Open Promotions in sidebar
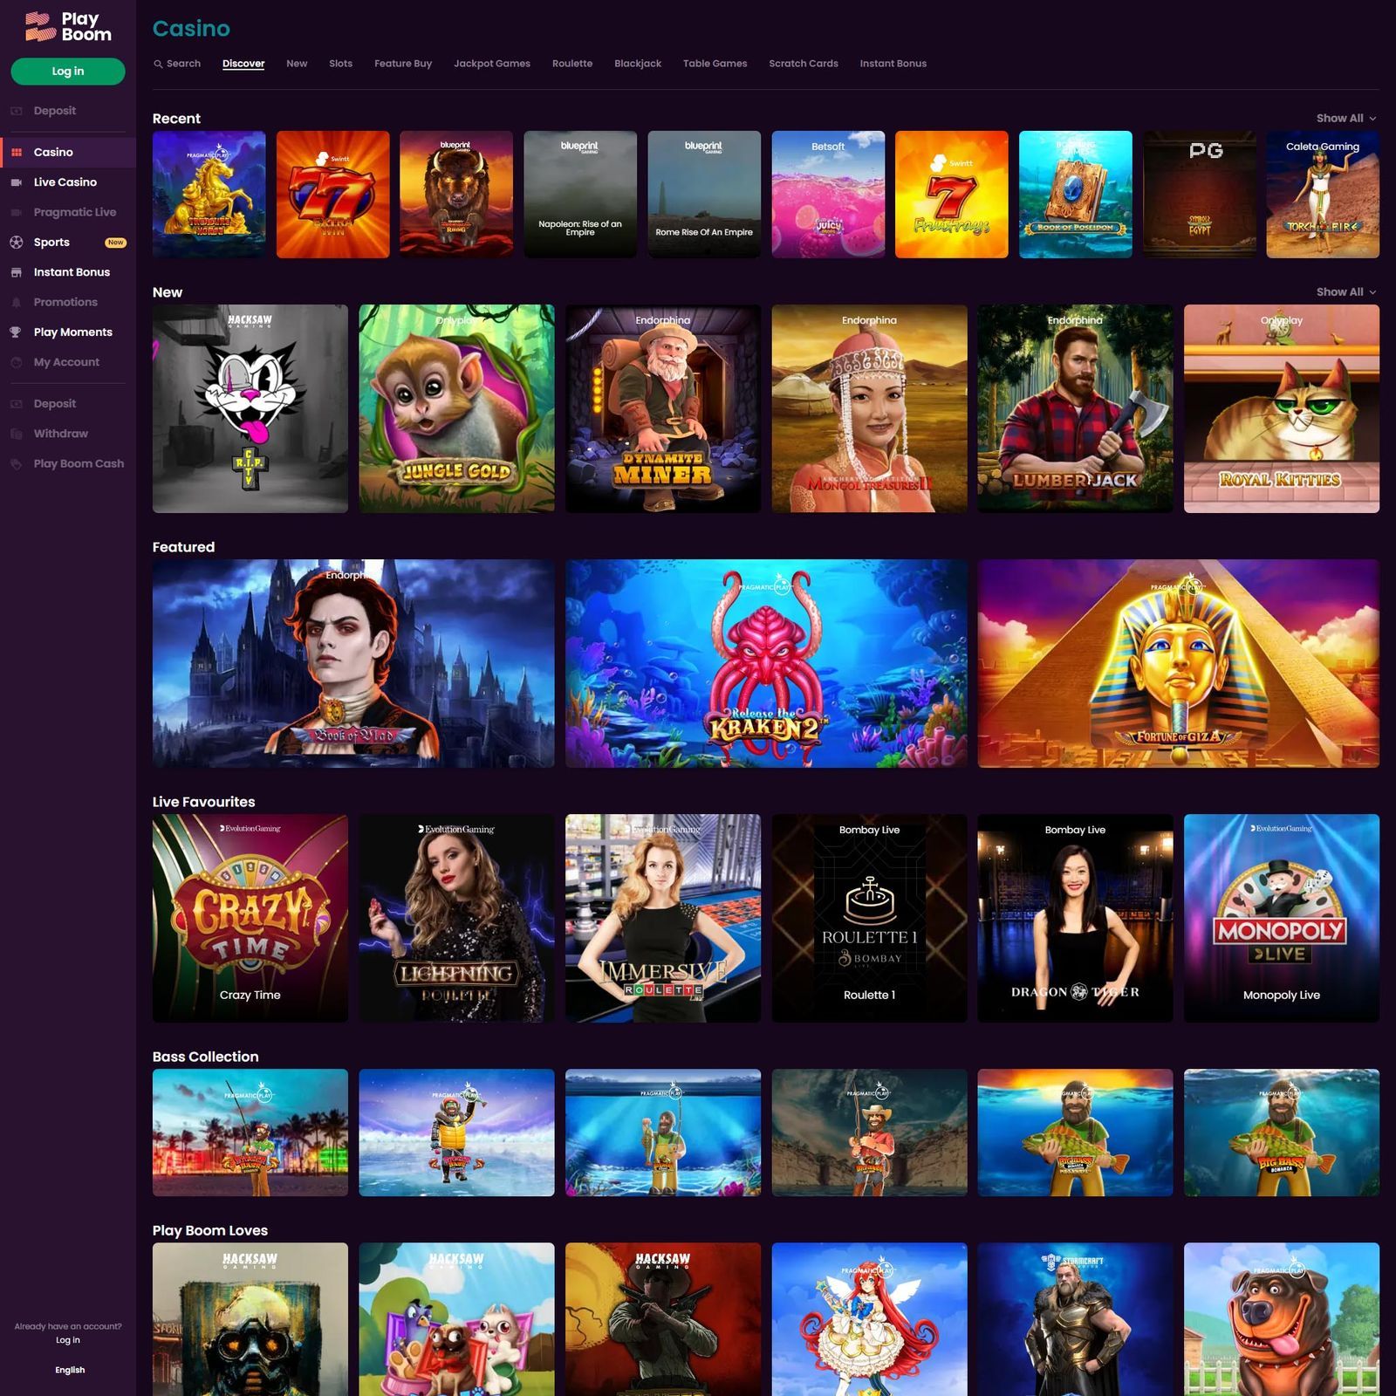Screen dimensions: 1396x1396 (x=65, y=303)
